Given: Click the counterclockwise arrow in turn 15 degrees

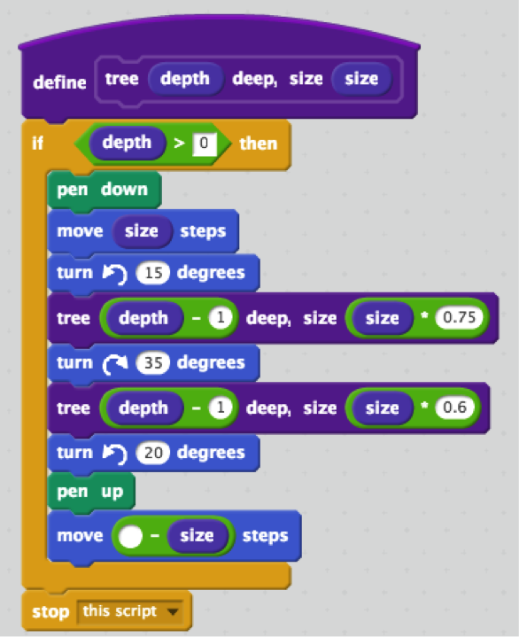Looking at the screenshot, I should pyautogui.click(x=115, y=274).
